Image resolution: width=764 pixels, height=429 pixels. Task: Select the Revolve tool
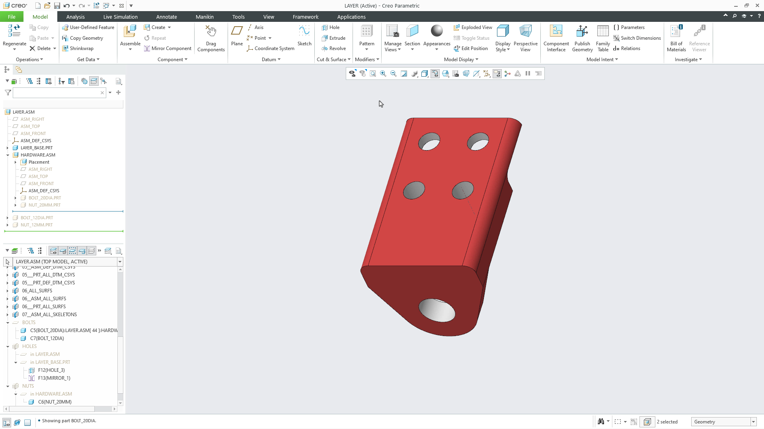[x=334, y=48]
